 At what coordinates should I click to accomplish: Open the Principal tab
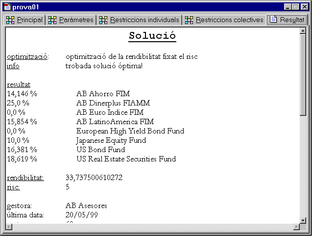pos(24,20)
